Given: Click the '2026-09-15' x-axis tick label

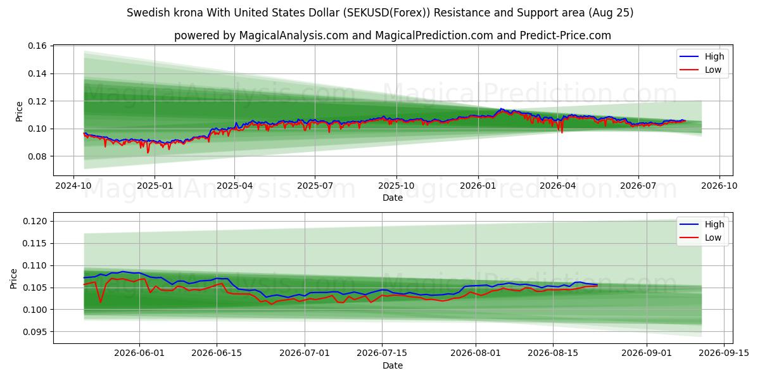Looking at the screenshot, I should (725, 353).
